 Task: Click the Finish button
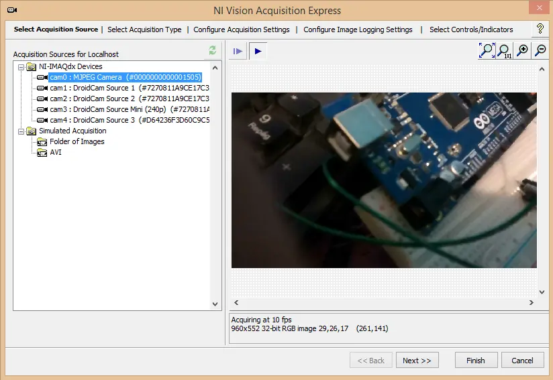[476, 361]
